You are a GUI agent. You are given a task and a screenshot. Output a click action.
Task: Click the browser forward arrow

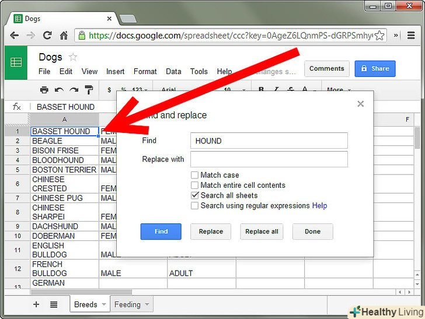tap(30, 35)
